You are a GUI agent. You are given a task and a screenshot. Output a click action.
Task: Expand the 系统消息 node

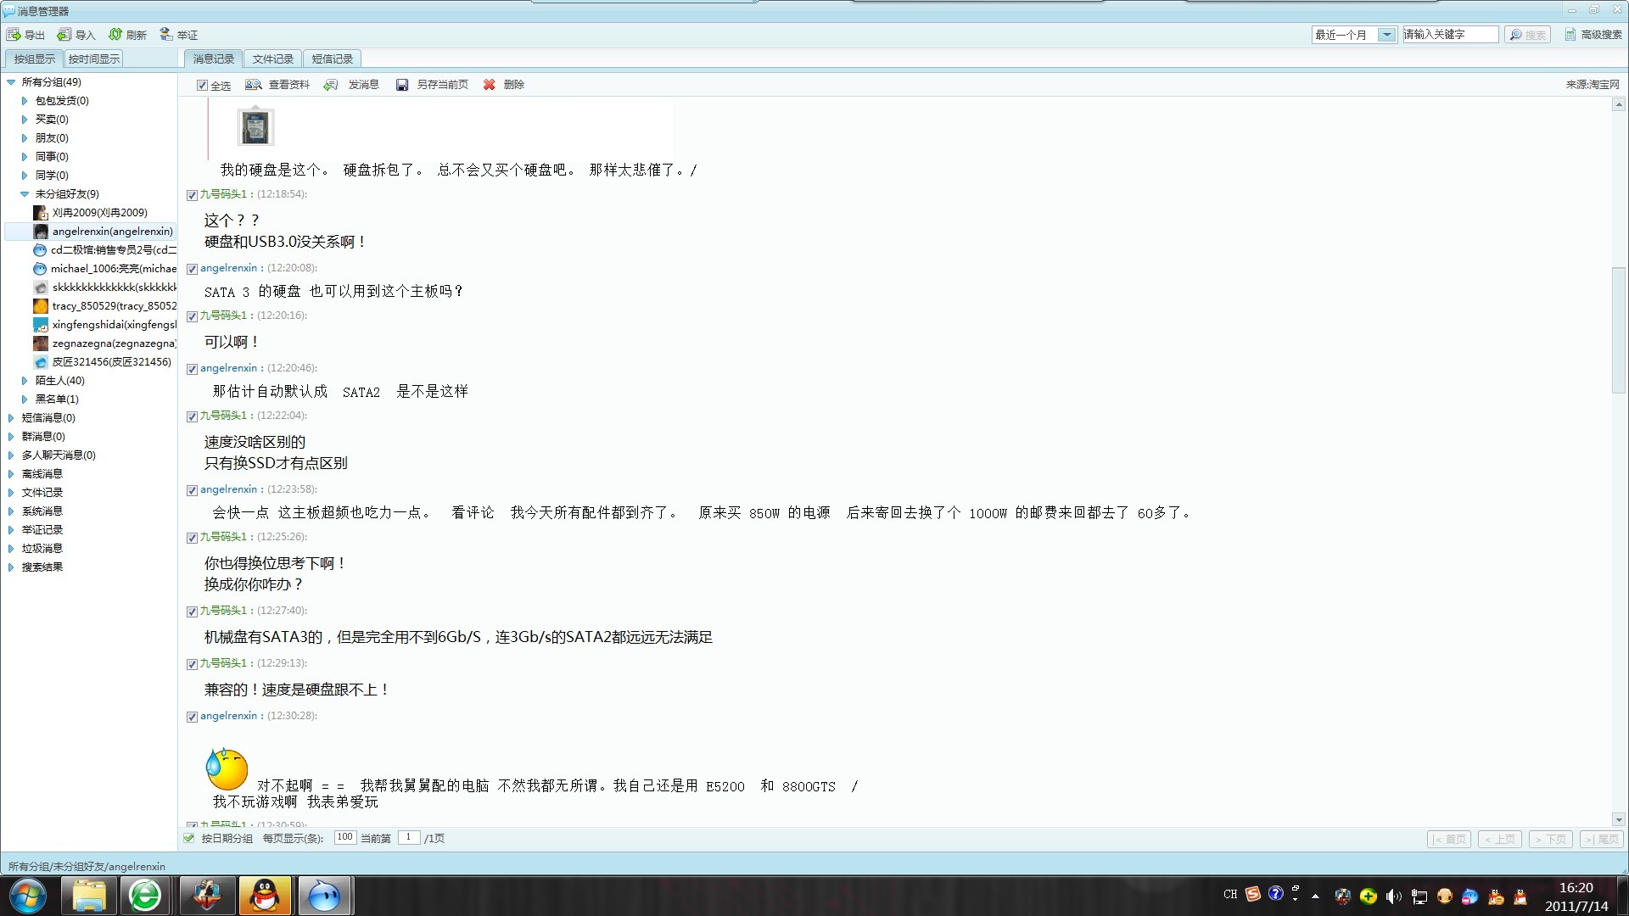tap(11, 511)
